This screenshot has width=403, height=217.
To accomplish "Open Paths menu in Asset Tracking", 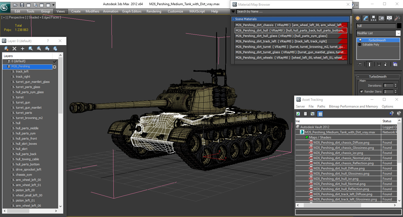I will point(321,106).
